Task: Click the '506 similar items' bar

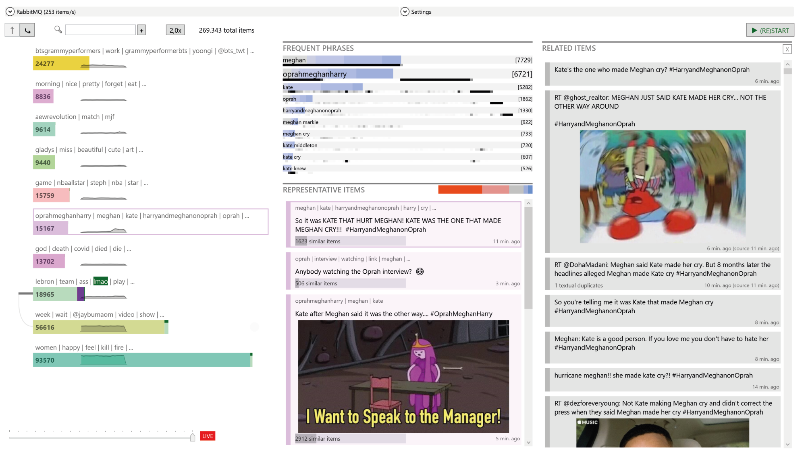Action: [350, 283]
